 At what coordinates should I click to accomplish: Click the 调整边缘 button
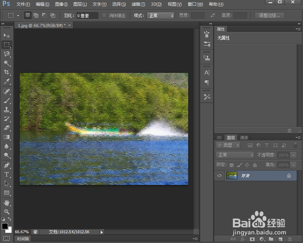click(270, 15)
